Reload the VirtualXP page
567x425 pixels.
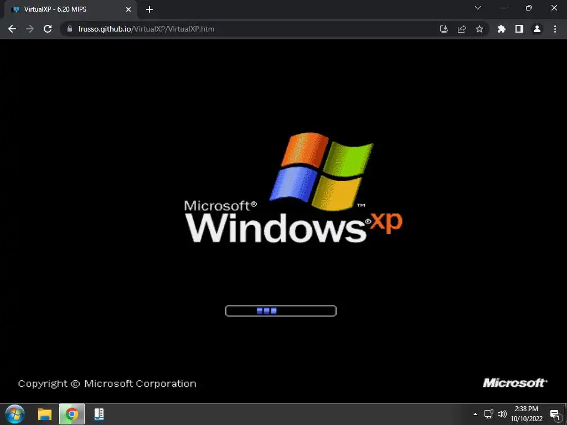(48, 29)
